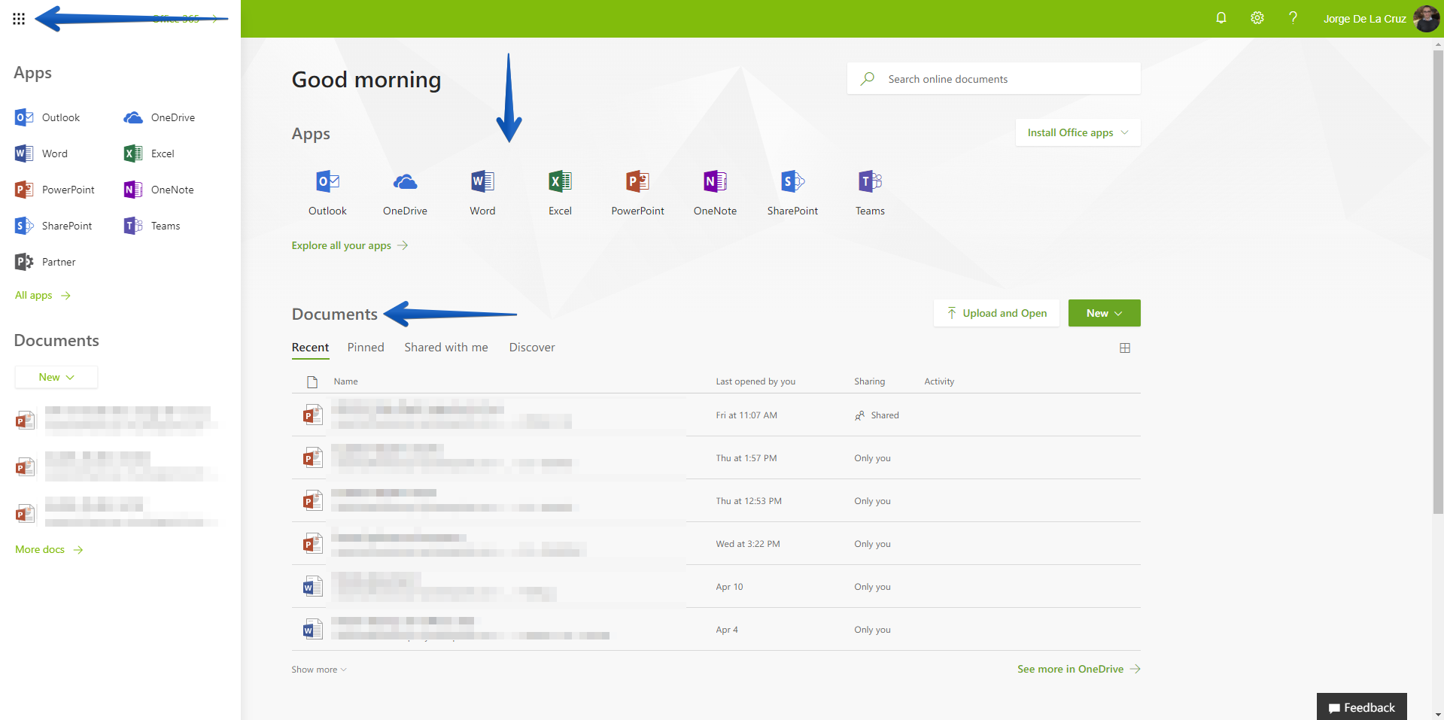
Task: Open SharePoint from the side panel
Action: [53, 226]
